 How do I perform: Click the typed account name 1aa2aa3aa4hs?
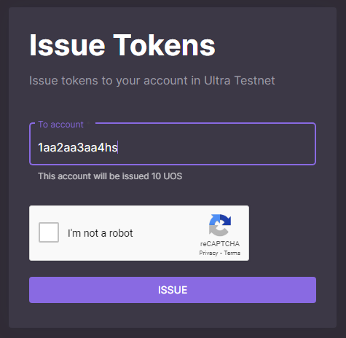point(78,147)
